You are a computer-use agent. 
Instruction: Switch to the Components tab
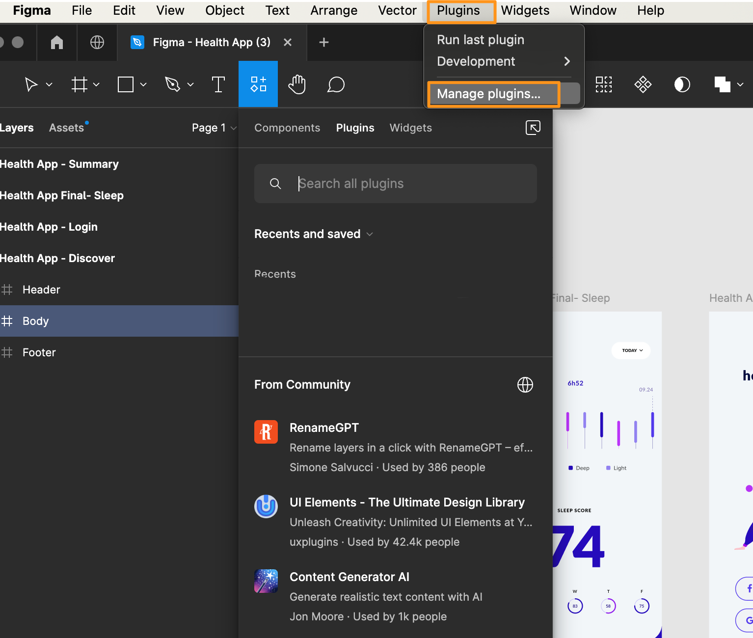pos(287,128)
